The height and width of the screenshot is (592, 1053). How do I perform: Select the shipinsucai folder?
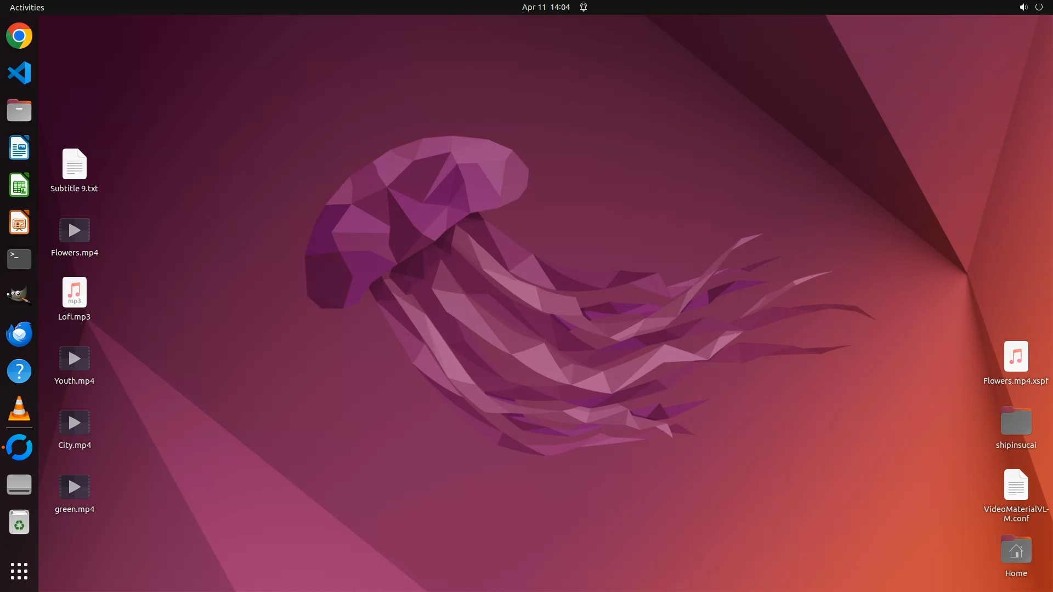tap(1016, 422)
